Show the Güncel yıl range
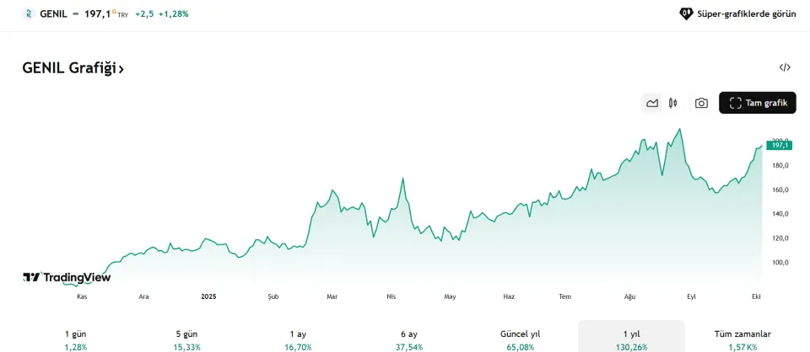Image resolution: width=810 pixels, height=352 pixels. pos(520,339)
